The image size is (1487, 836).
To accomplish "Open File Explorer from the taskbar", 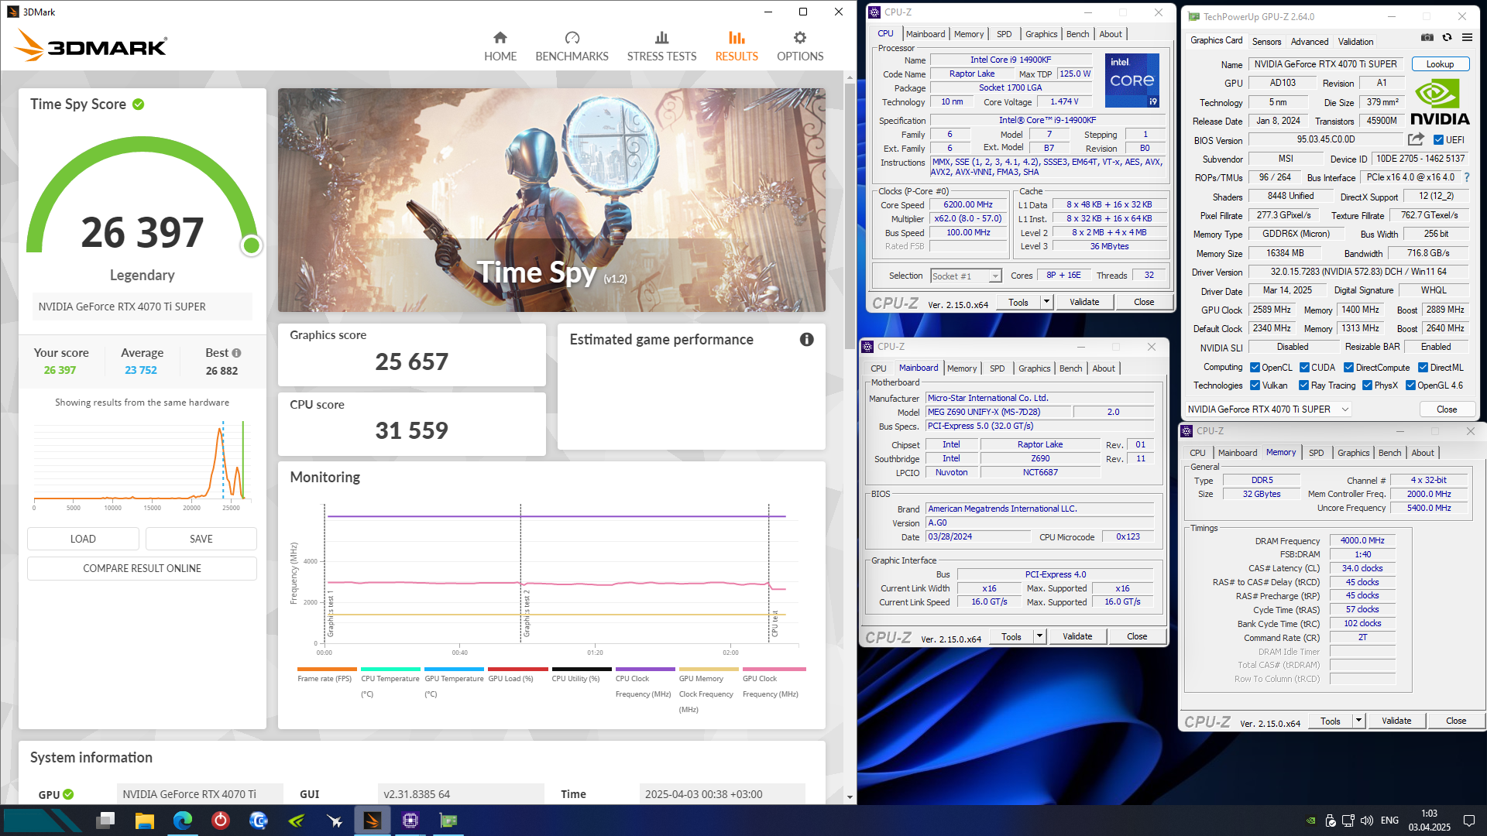I will click(x=144, y=821).
